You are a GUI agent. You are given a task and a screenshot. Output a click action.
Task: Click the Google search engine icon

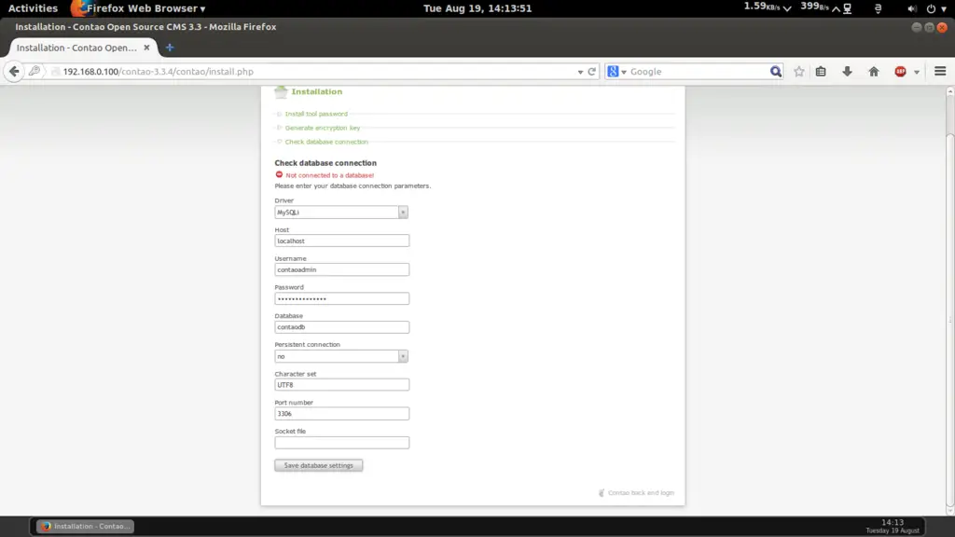(614, 71)
